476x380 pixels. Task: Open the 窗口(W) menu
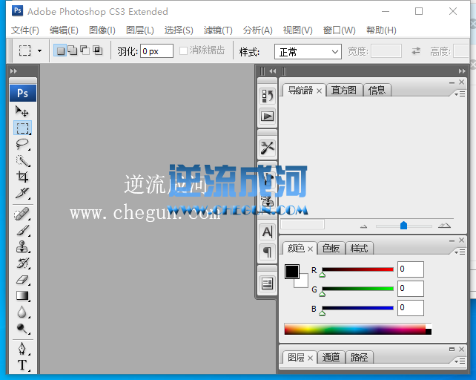pyautogui.click(x=339, y=30)
